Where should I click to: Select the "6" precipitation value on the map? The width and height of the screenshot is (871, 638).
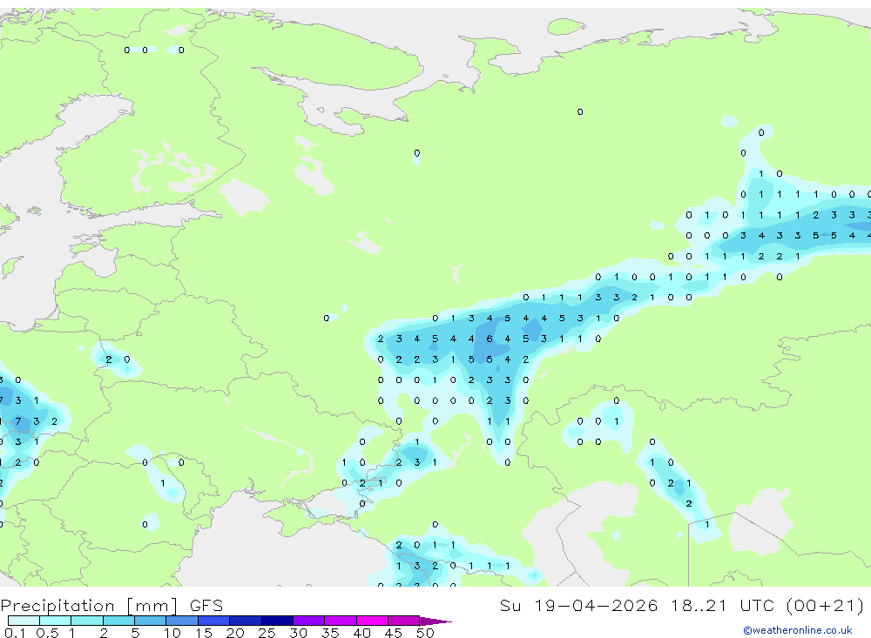pos(490,339)
